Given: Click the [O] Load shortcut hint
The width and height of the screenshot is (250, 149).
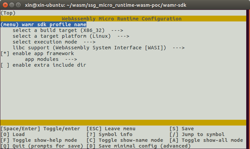Looking at the screenshot, I should click(x=13, y=134).
